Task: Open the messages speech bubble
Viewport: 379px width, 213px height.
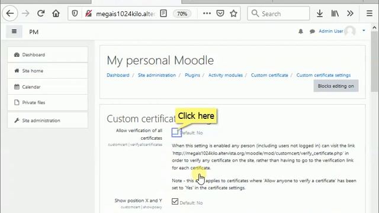Action: [312, 31]
